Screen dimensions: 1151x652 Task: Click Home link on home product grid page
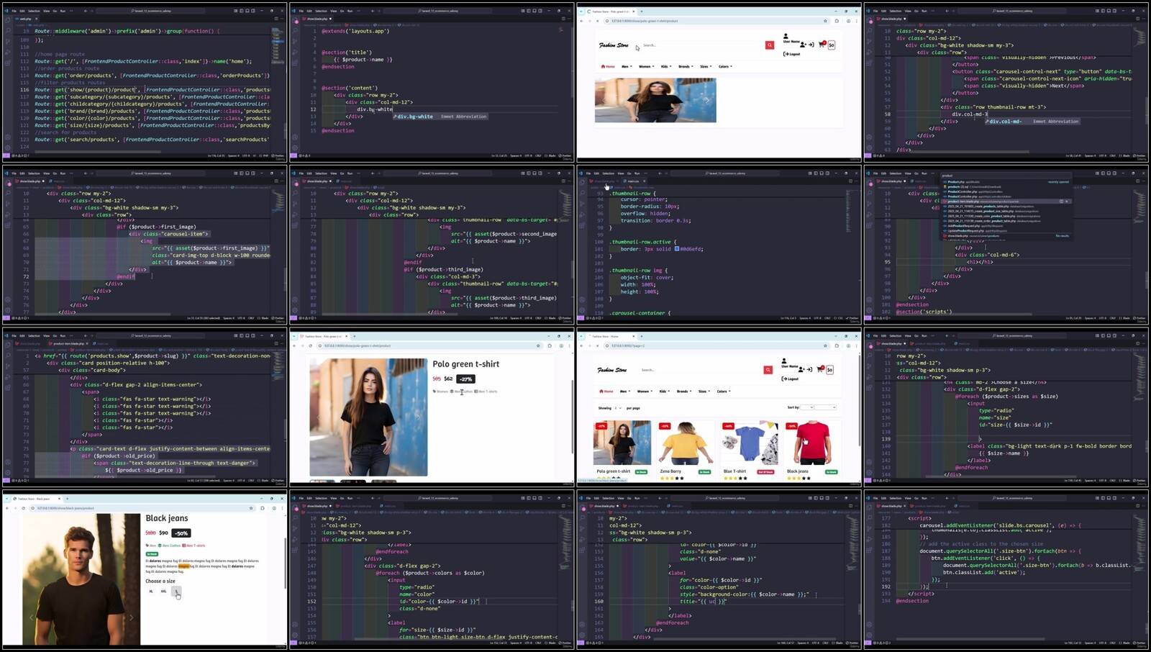point(607,391)
